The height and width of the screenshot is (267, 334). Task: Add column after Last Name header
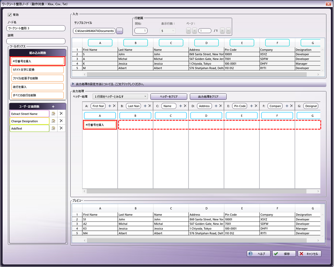[145, 106]
